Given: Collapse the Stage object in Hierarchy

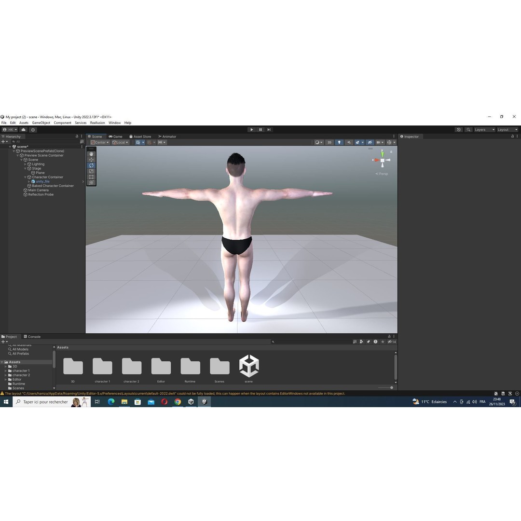Looking at the screenshot, I should click(x=25, y=168).
